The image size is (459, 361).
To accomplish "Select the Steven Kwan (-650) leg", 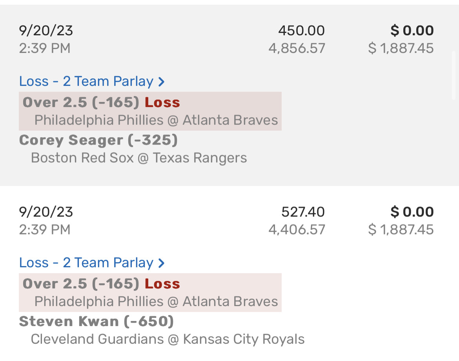I will pyautogui.click(x=96, y=321).
